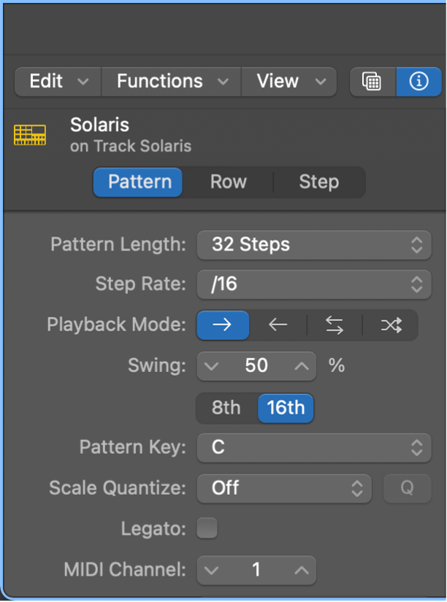Switch to the Step tab

[x=318, y=182]
